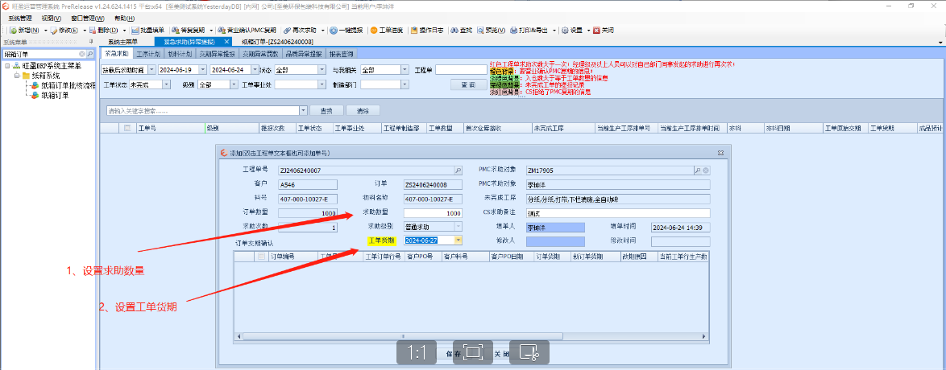Click the 修改(E) toolbar button
This screenshot has height=370, width=946.
click(64, 30)
